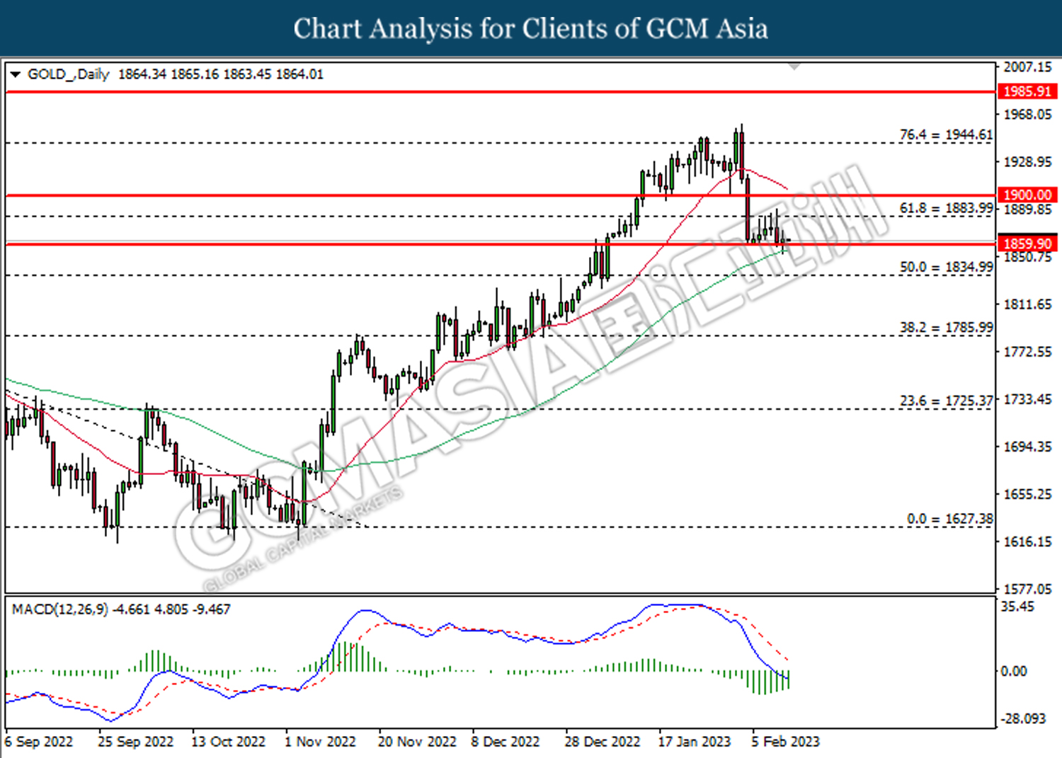Click the triangle before GOLD_,Daily label
The height and width of the screenshot is (758, 1062).
tap(15, 74)
